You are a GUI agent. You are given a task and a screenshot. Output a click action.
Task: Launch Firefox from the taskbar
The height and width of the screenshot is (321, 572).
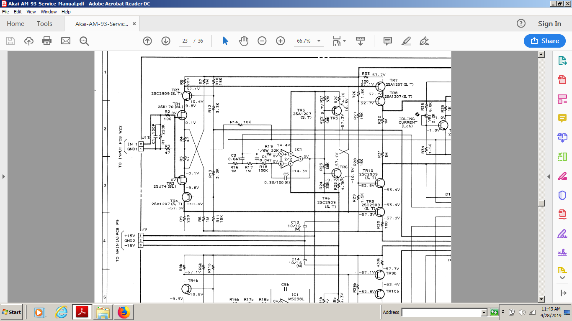124,312
